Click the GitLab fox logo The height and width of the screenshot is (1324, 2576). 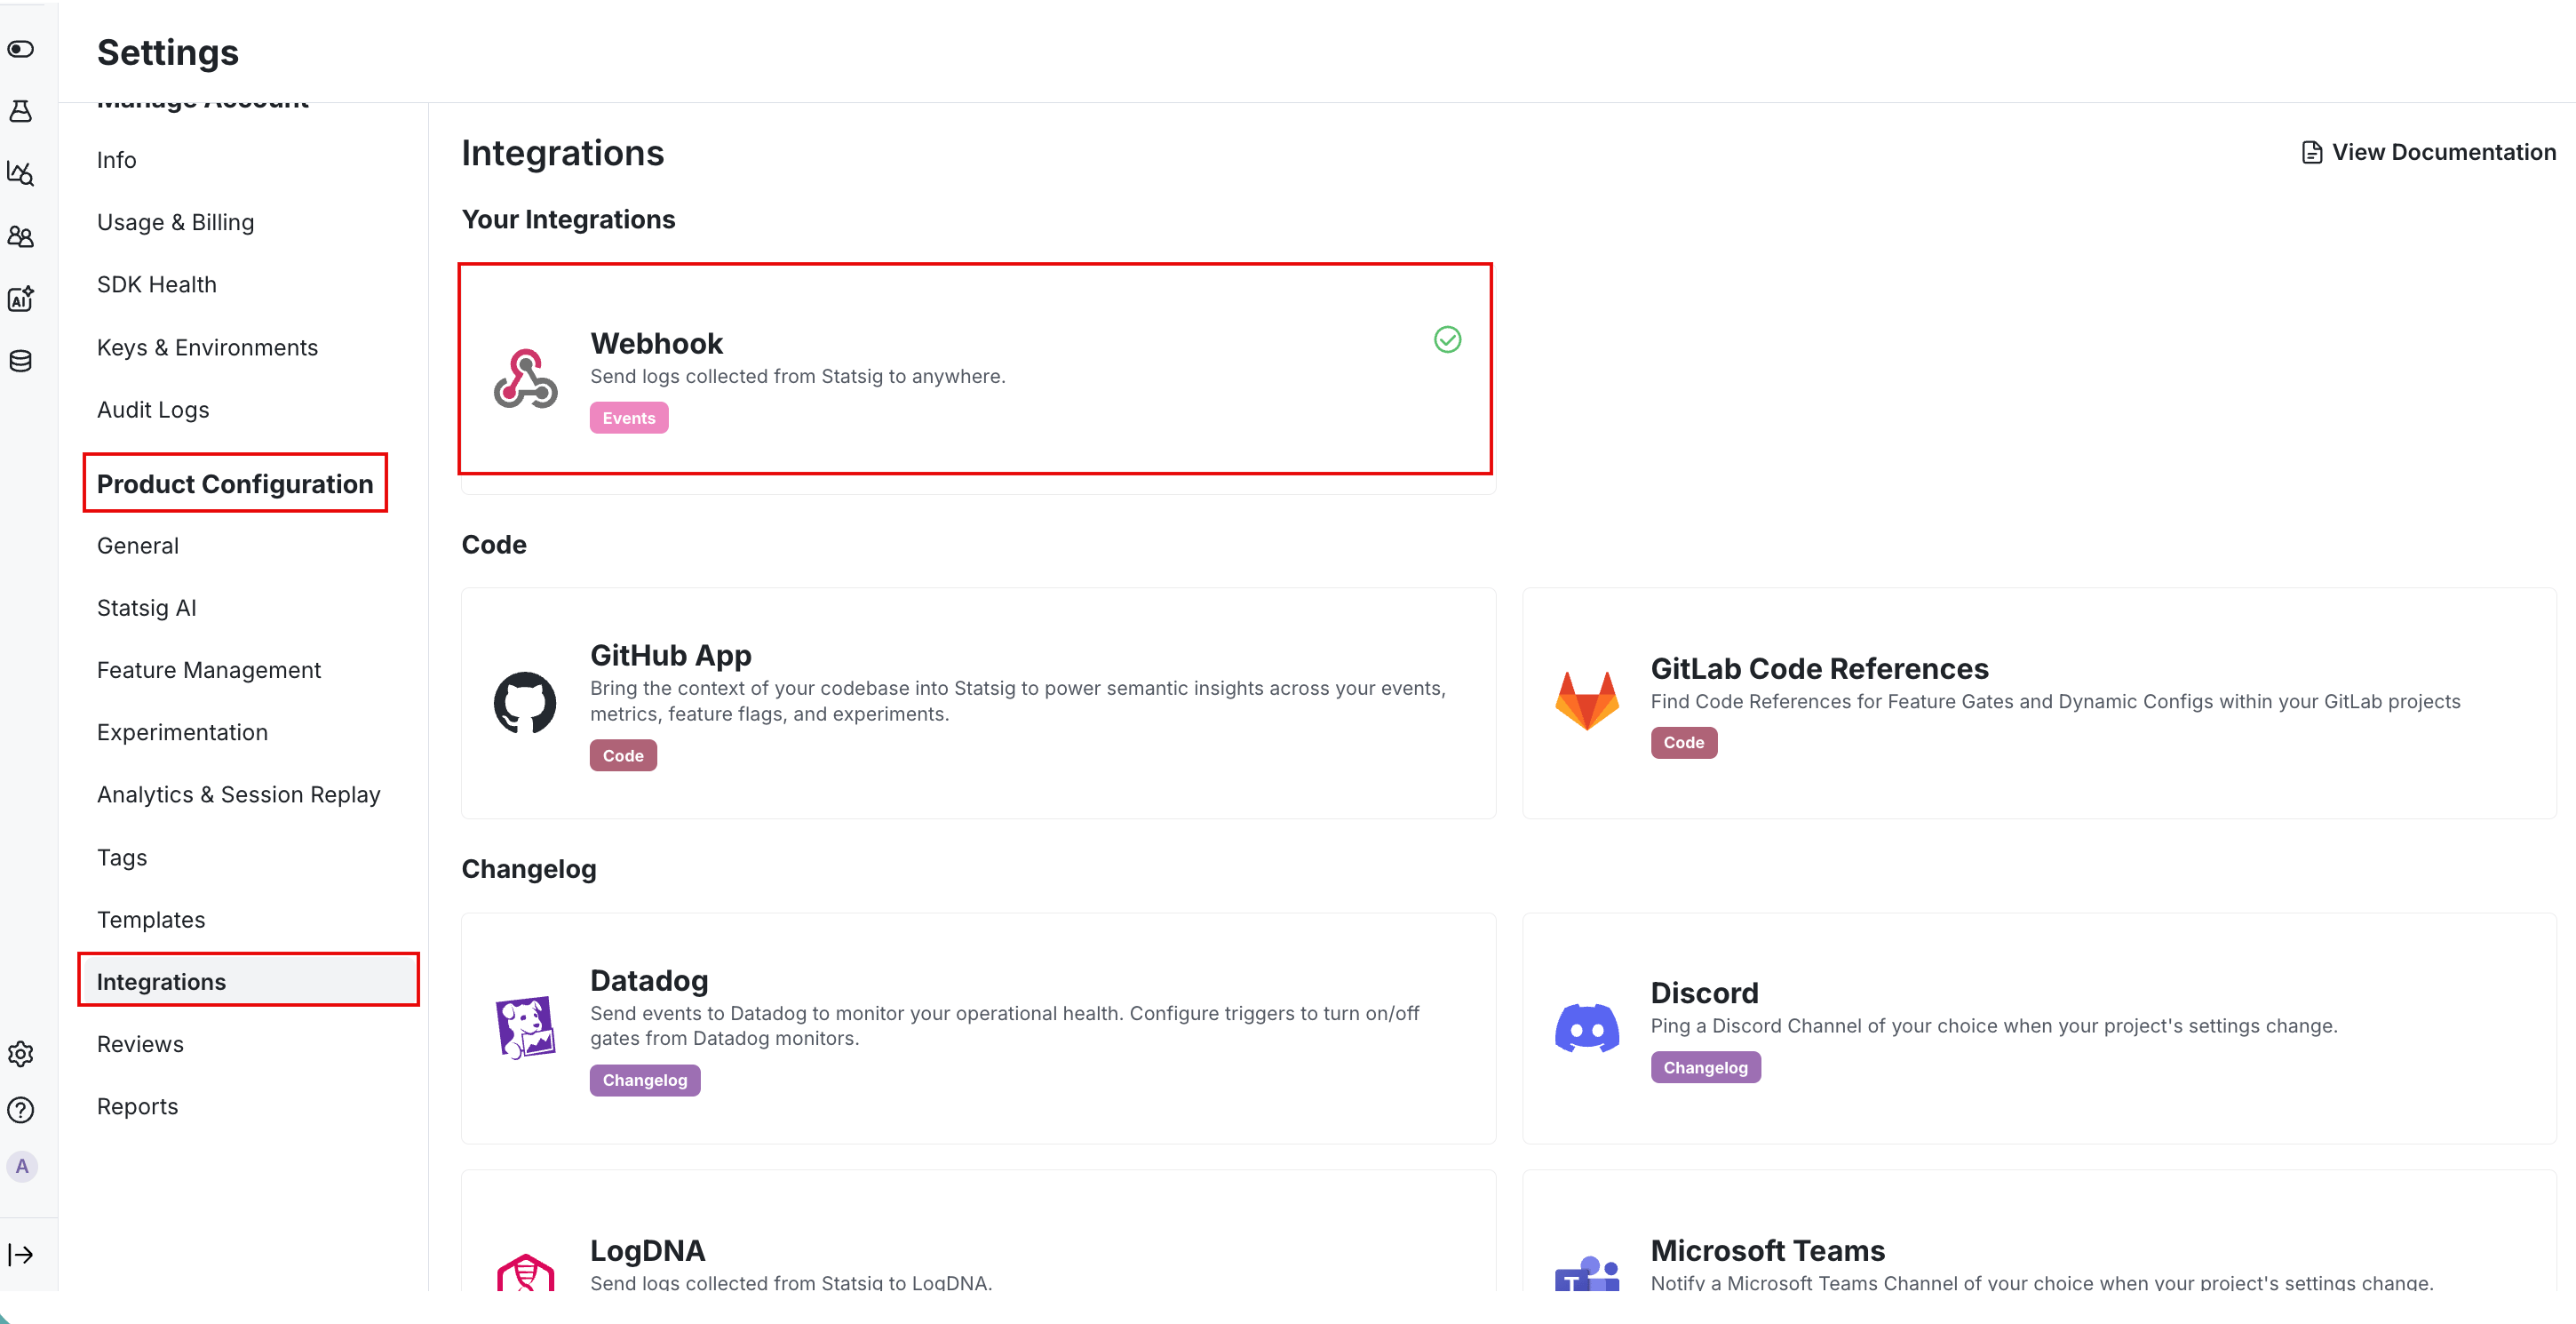tap(1586, 701)
